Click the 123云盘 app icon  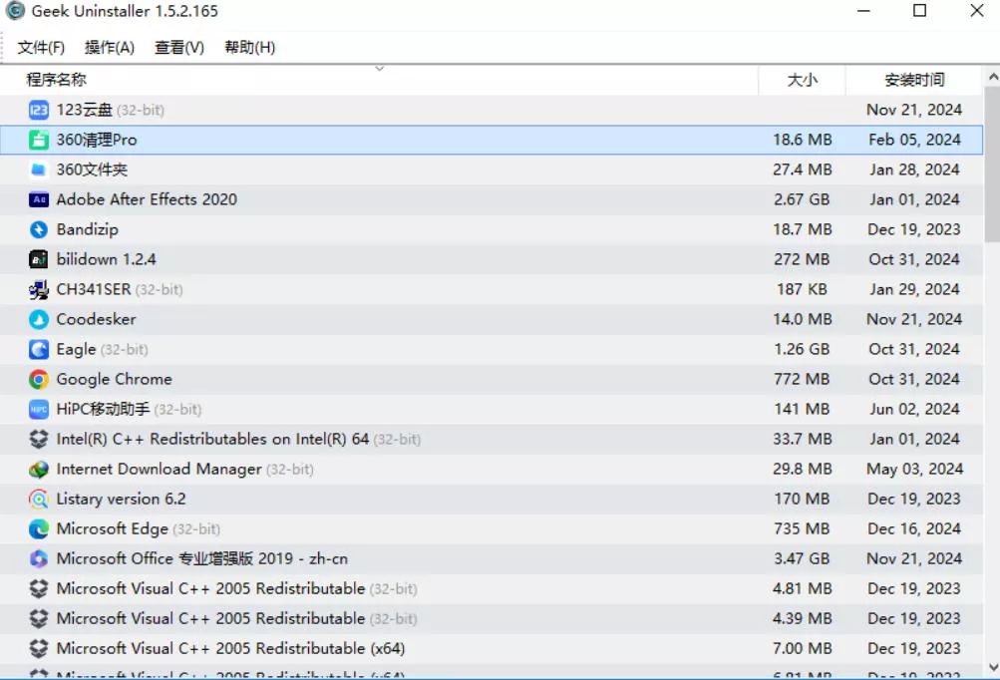coord(38,110)
